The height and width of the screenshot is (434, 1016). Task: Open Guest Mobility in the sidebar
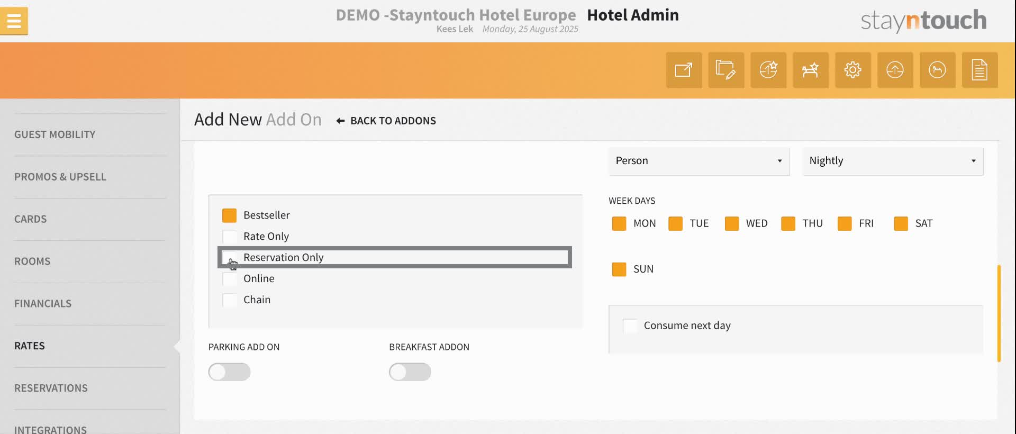(55, 135)
